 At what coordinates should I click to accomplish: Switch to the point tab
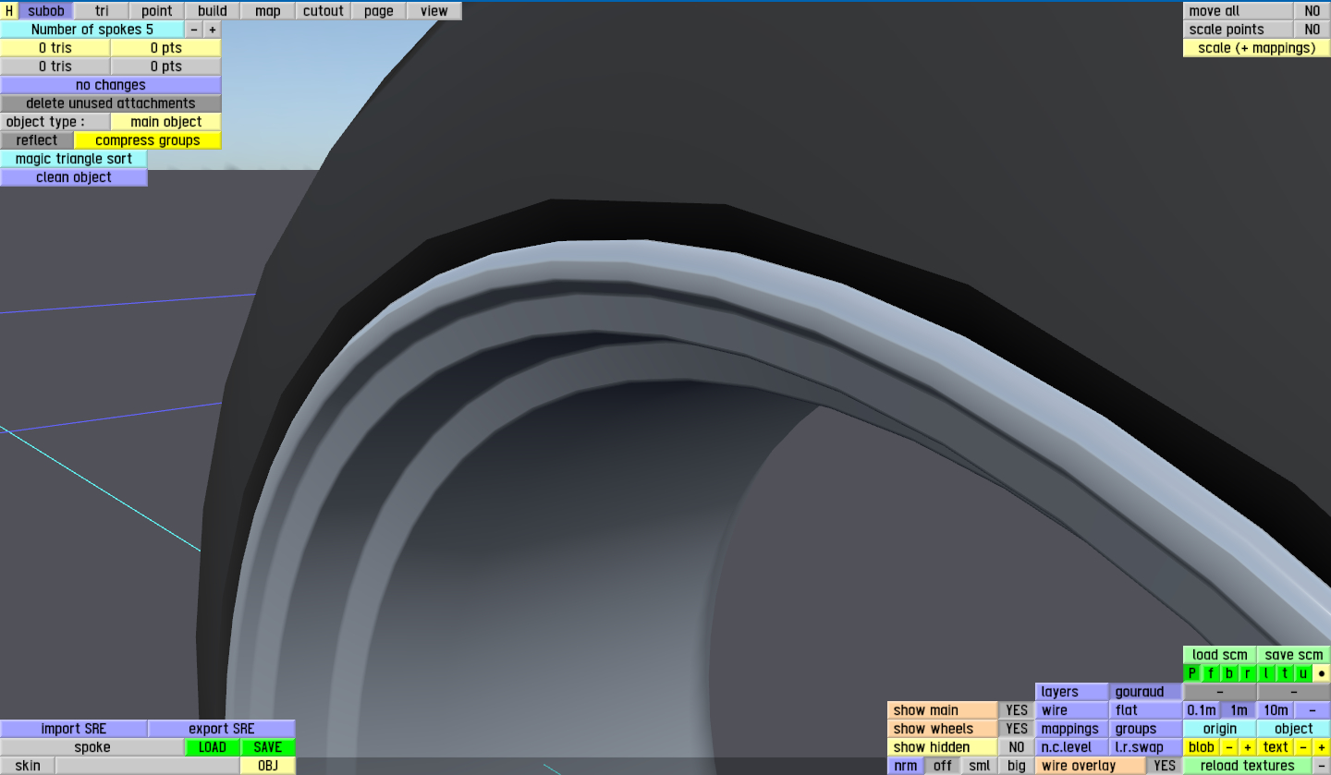point(157,11)
